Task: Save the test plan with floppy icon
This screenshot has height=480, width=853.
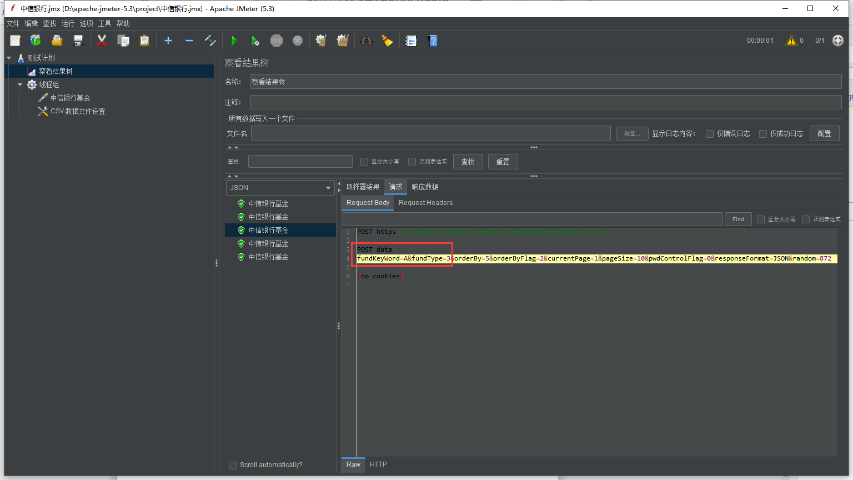Action: (78, 41)
